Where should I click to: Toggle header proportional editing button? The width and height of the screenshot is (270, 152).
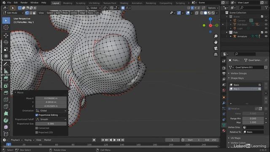[123, 8]
